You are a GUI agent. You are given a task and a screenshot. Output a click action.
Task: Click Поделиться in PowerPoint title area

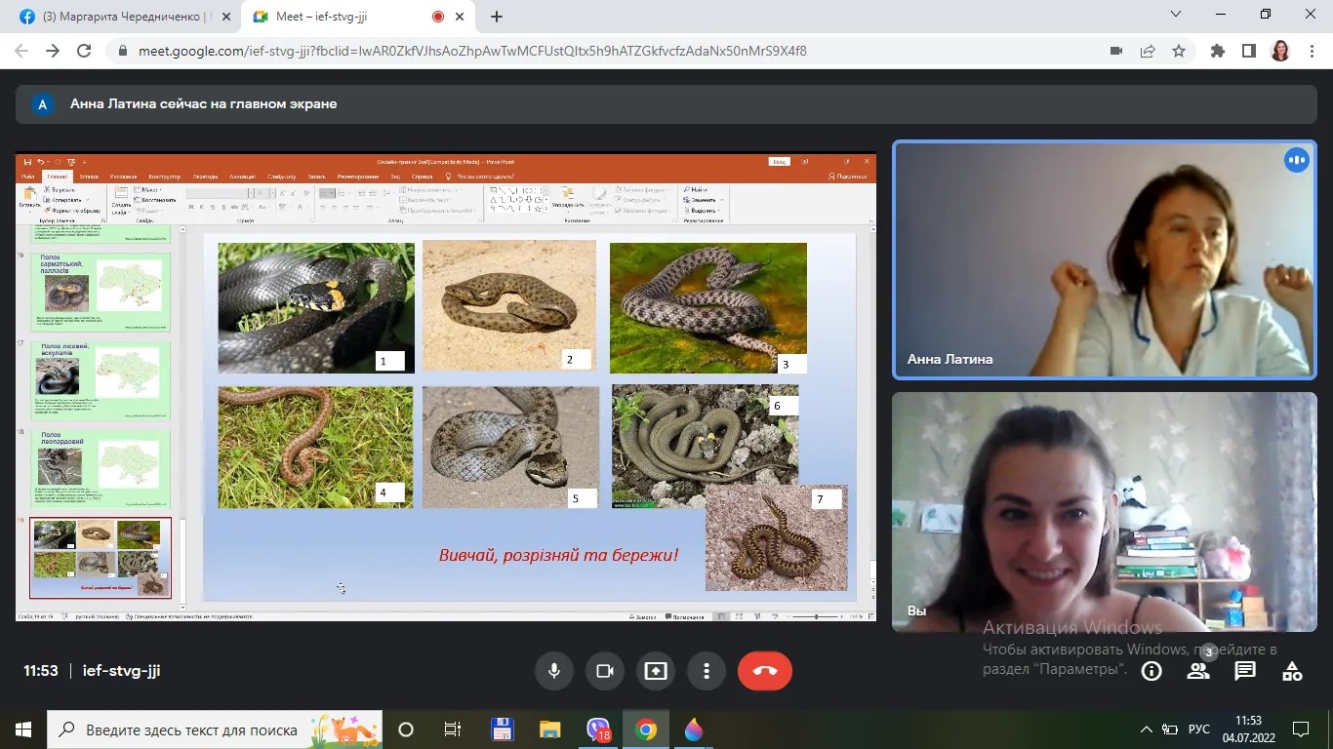point(849,177)
